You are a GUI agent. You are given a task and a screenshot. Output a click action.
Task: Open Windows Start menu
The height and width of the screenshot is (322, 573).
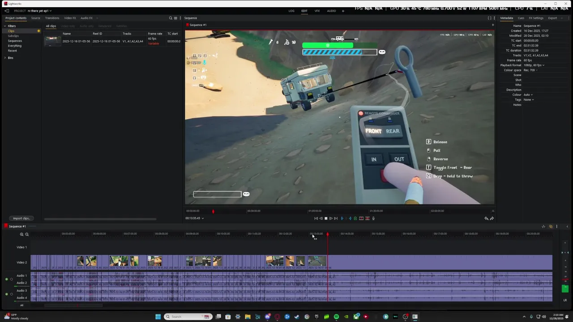pos(158,317)
